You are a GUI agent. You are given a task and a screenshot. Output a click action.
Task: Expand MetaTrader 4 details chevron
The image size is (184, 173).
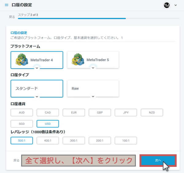click(x=37, y=68)
